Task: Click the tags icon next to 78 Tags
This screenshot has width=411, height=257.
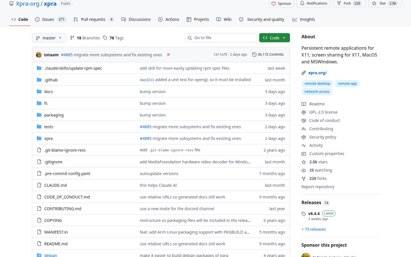Action: point(105,38)
